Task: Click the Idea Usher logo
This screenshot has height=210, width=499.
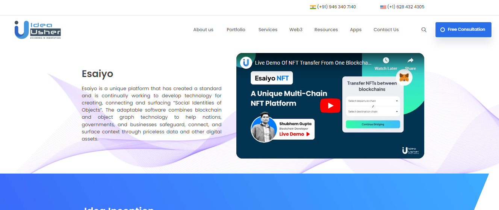Action: 38,30
